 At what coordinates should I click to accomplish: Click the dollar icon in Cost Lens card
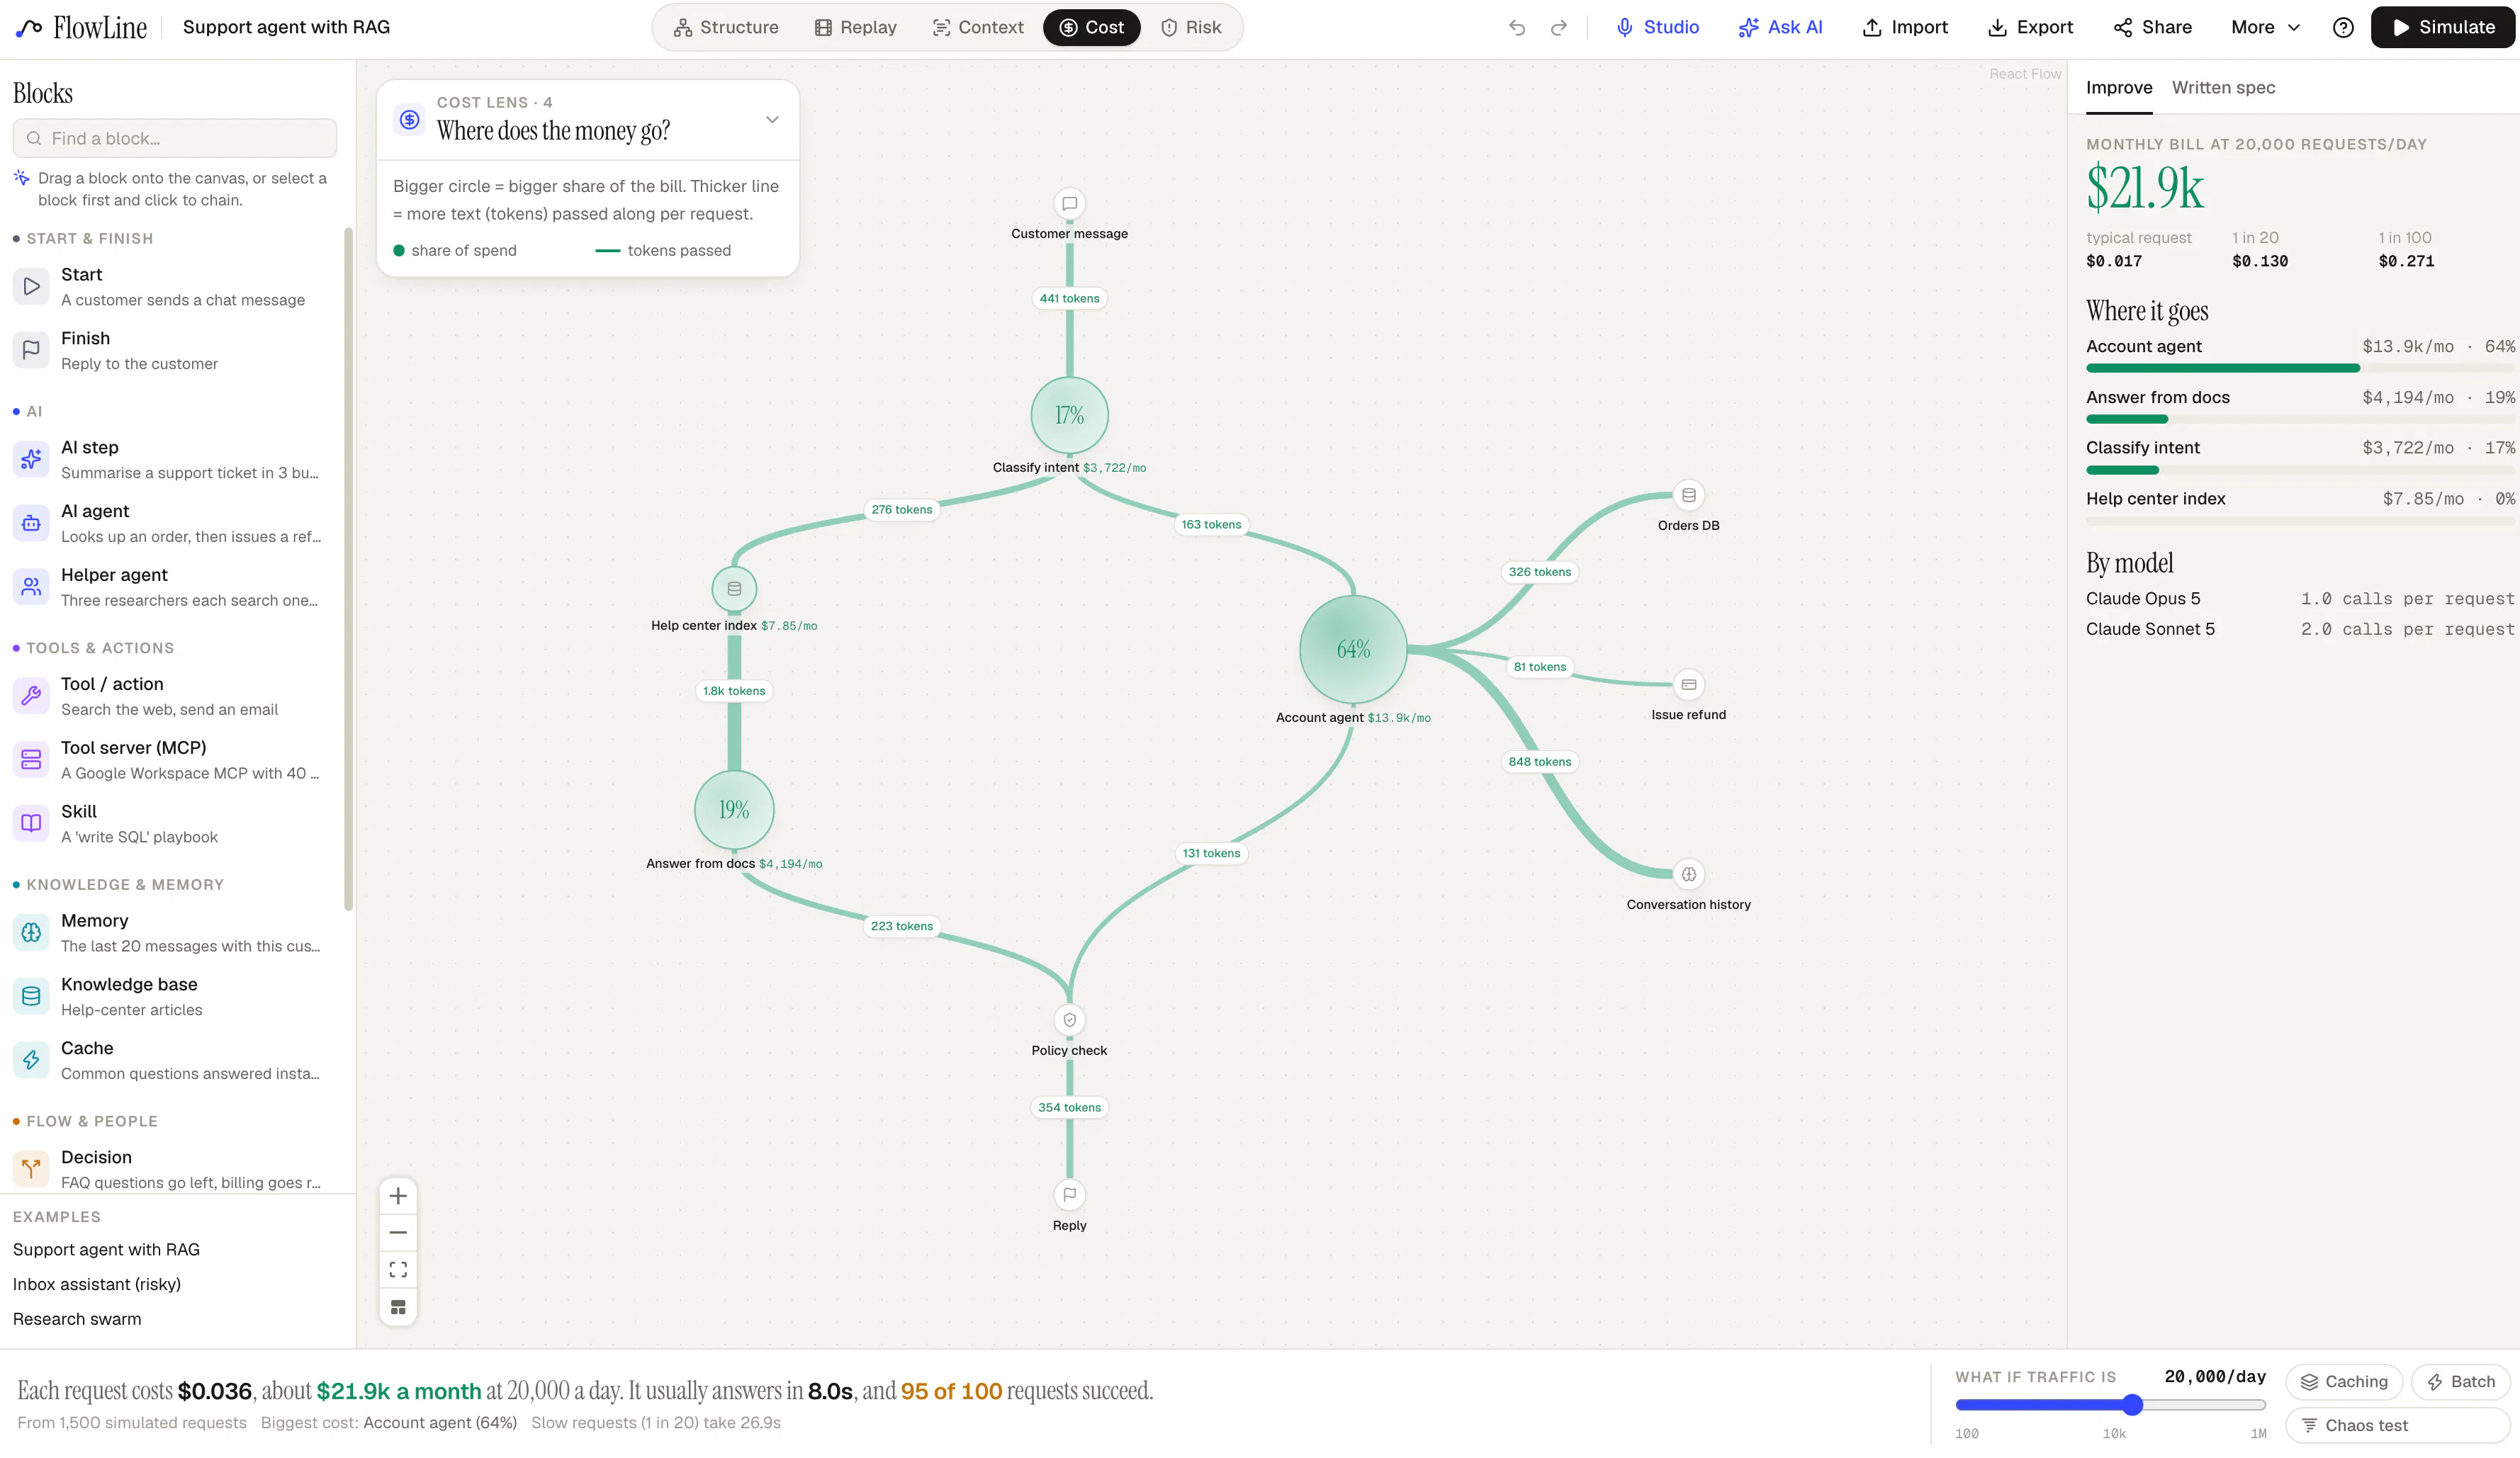pos(409,120)
